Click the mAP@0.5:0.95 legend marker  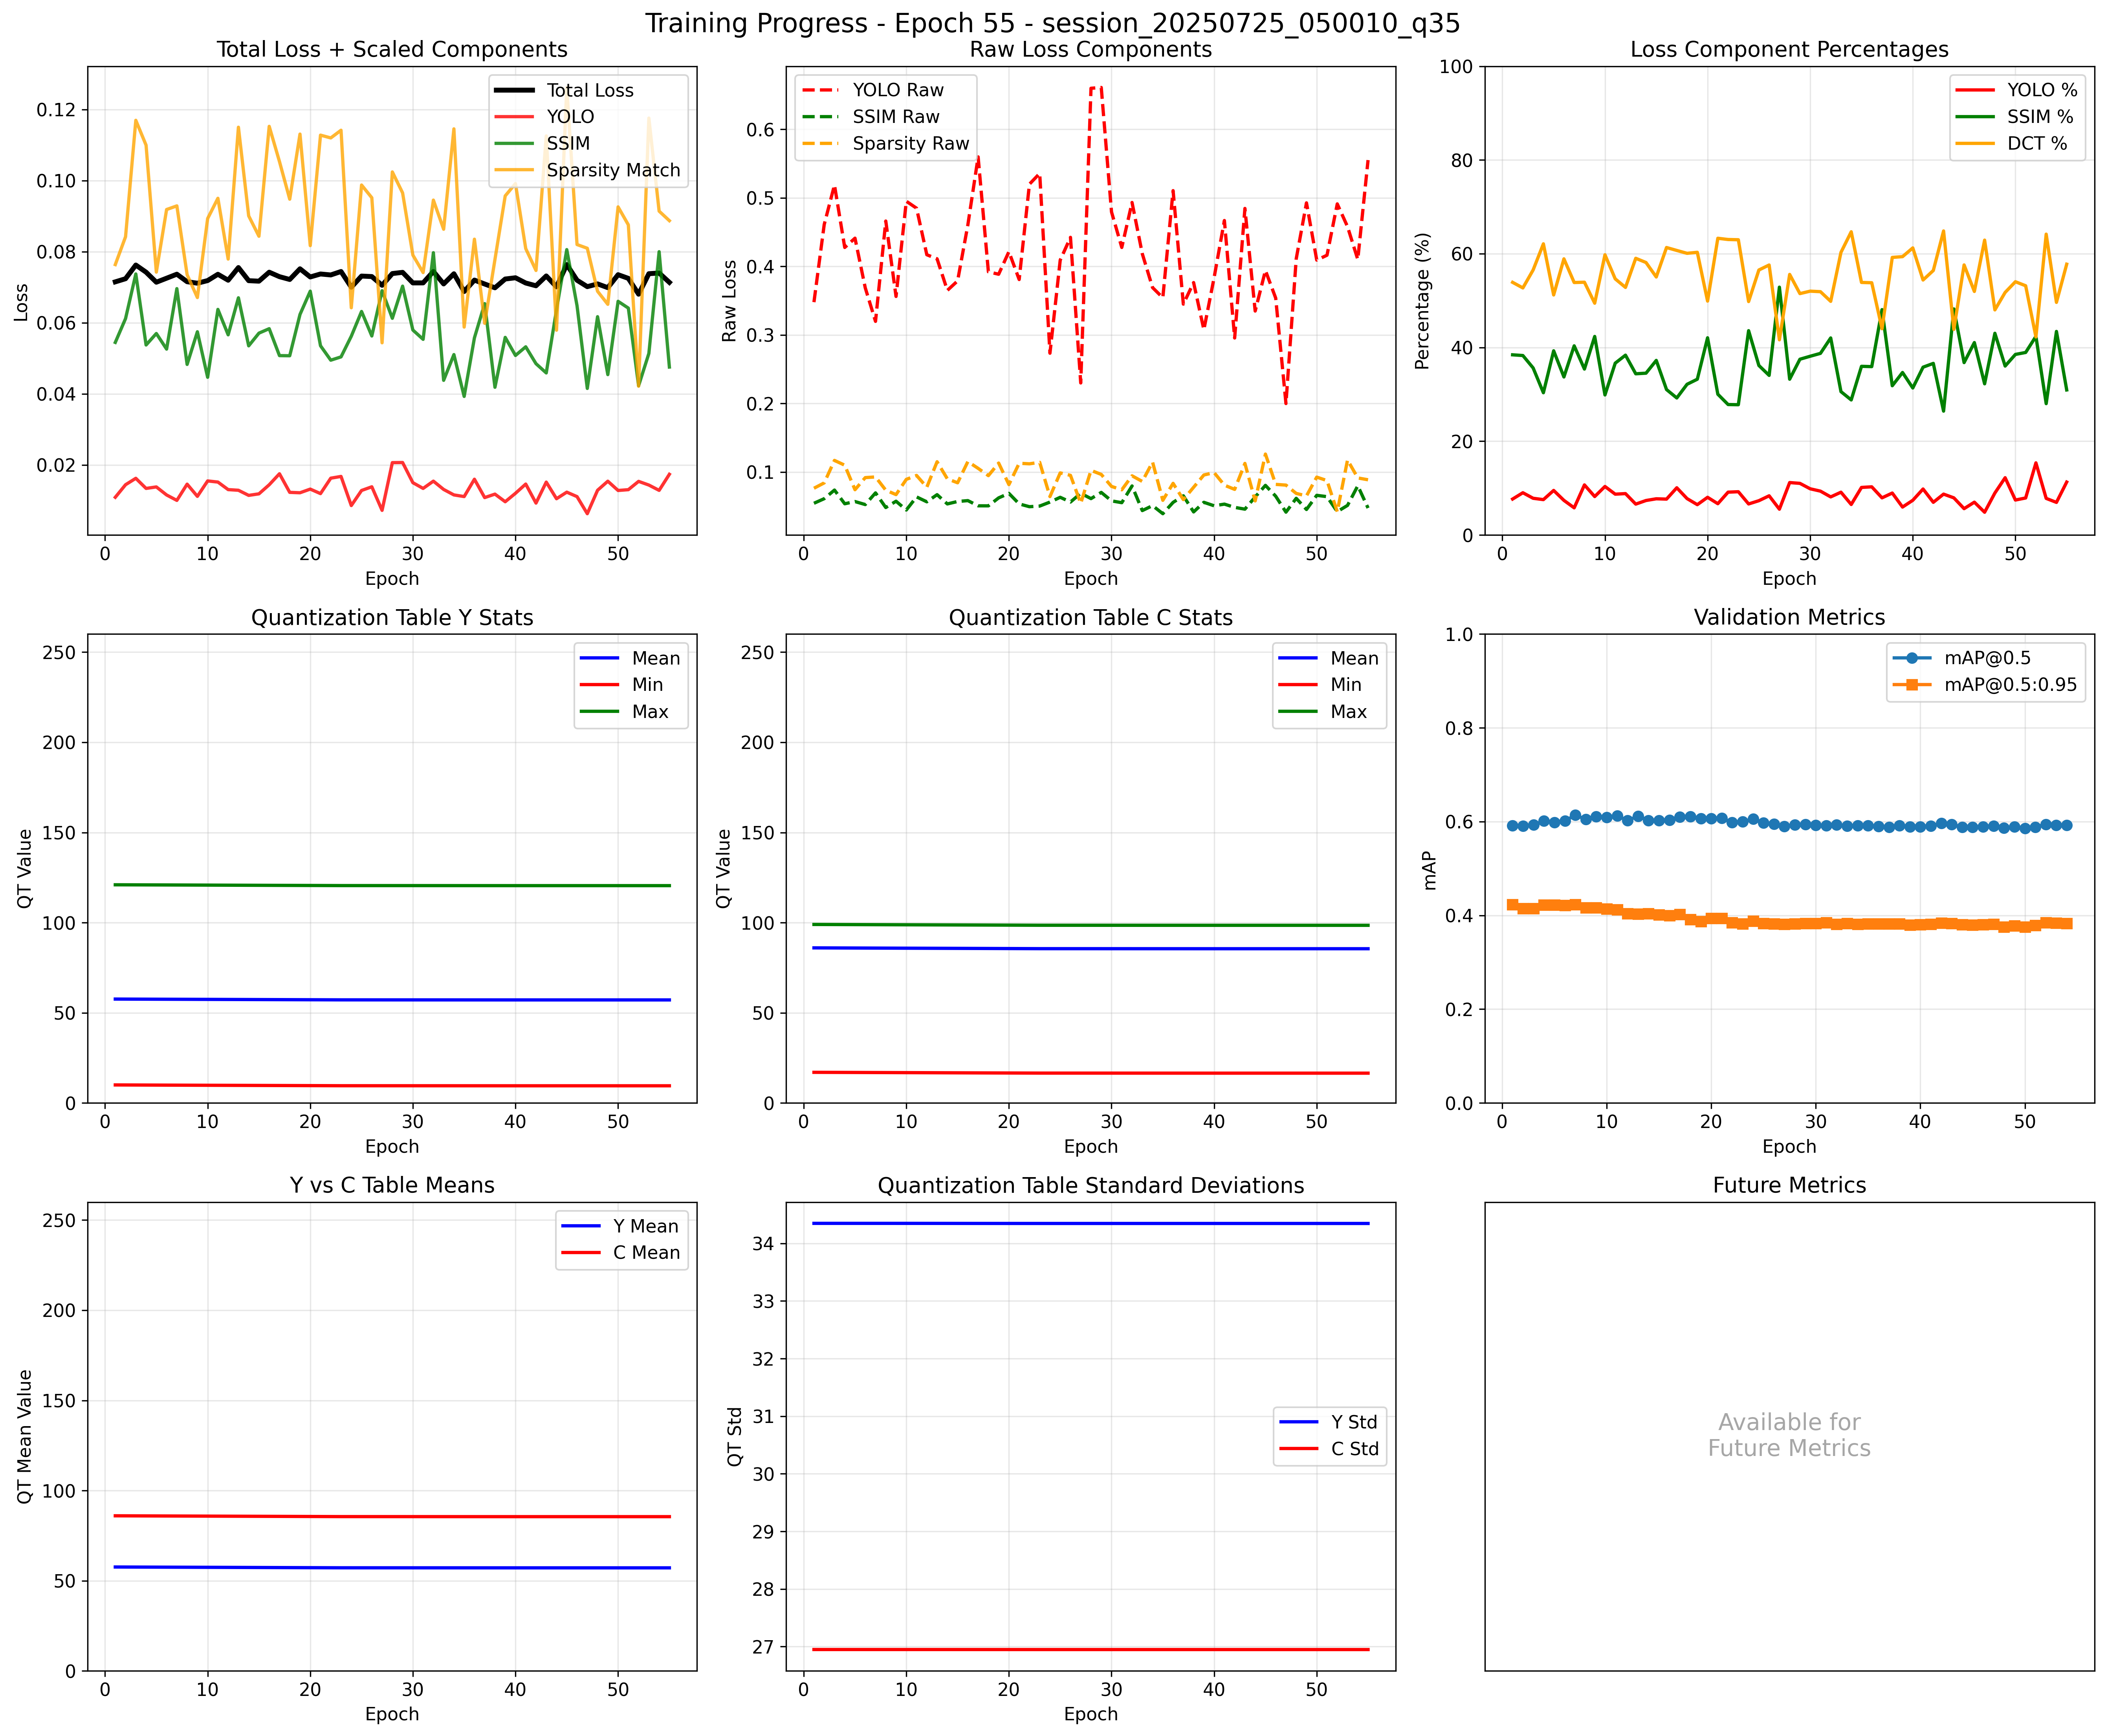point(1911,685)
